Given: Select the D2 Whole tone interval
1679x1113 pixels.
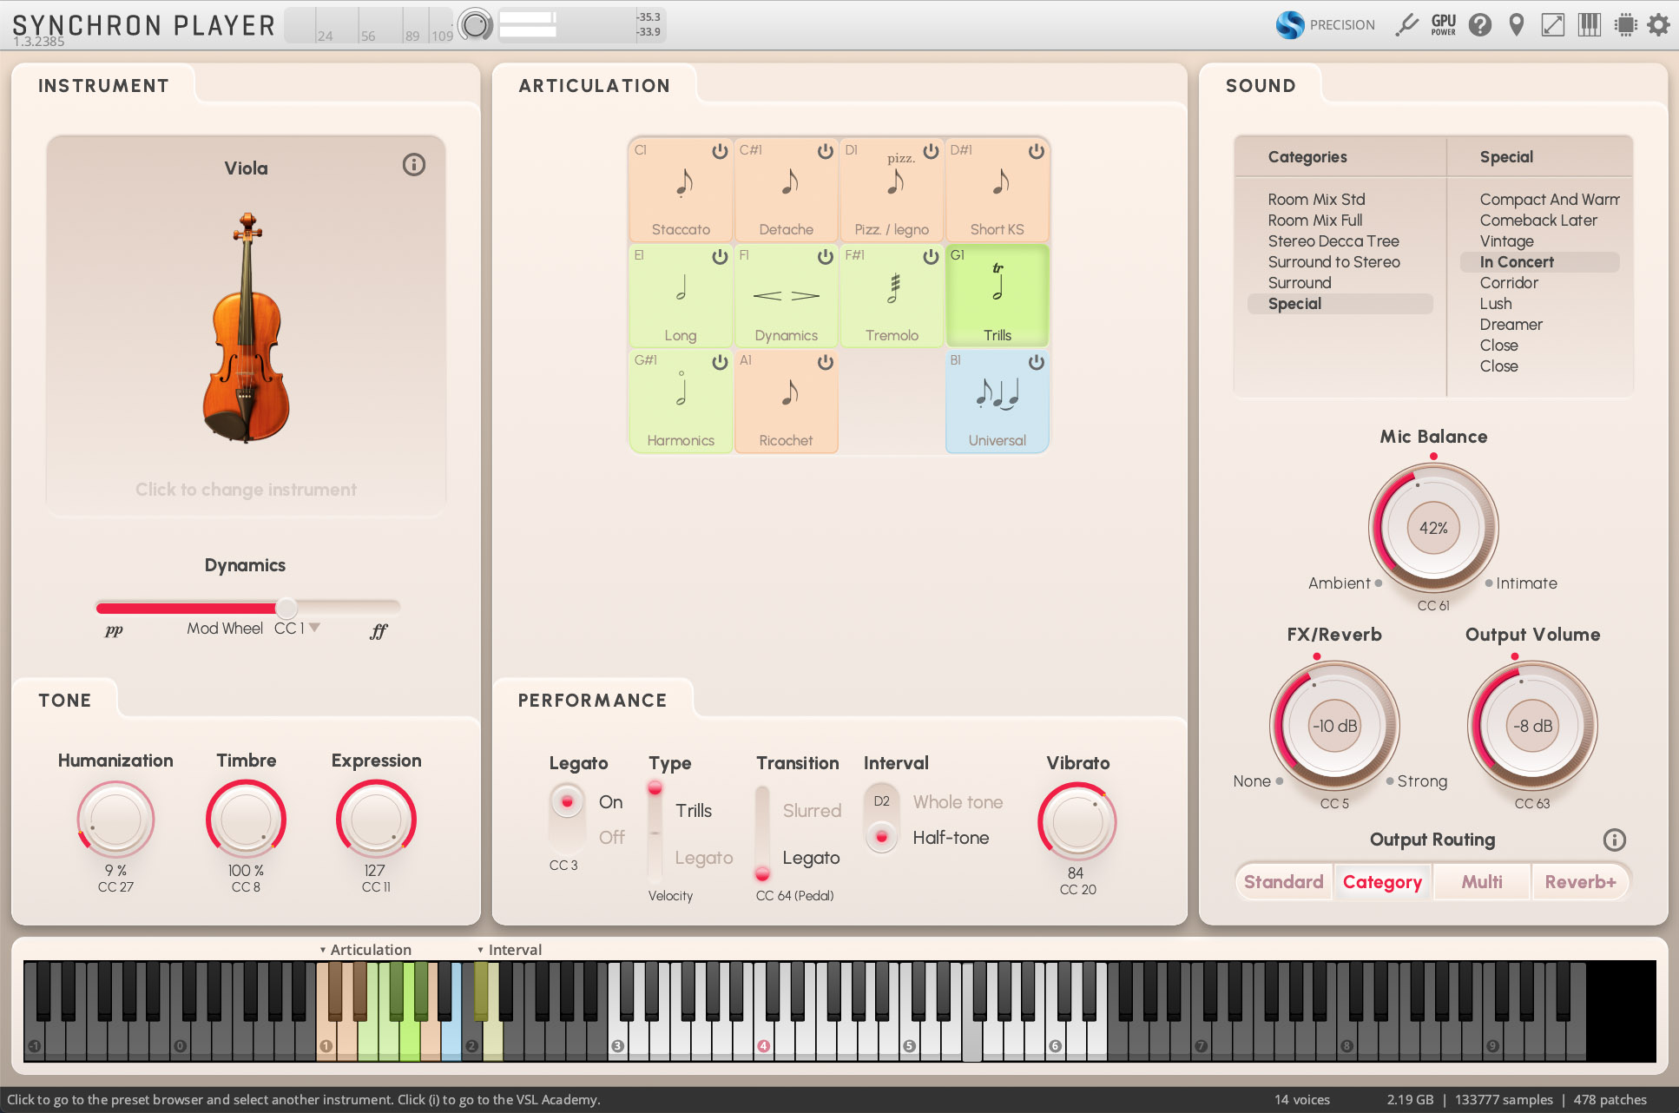Looking at the screenshot, I should coord(882,801).
